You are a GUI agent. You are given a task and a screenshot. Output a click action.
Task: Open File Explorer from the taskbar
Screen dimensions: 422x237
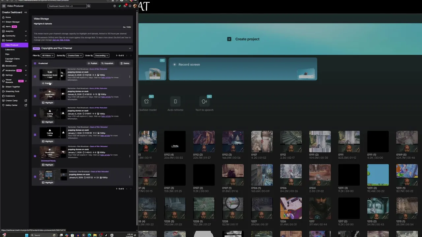pyautogui.click(x=95, y=235)
